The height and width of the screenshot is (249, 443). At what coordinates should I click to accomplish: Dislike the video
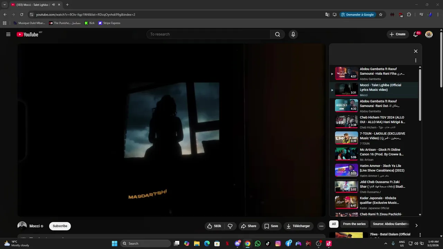coord(230,226)
